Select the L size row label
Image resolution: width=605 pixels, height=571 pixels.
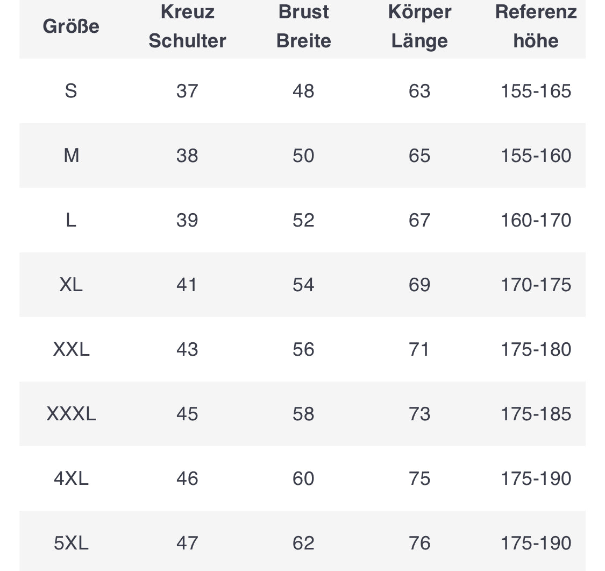click(x=71, y=220)
